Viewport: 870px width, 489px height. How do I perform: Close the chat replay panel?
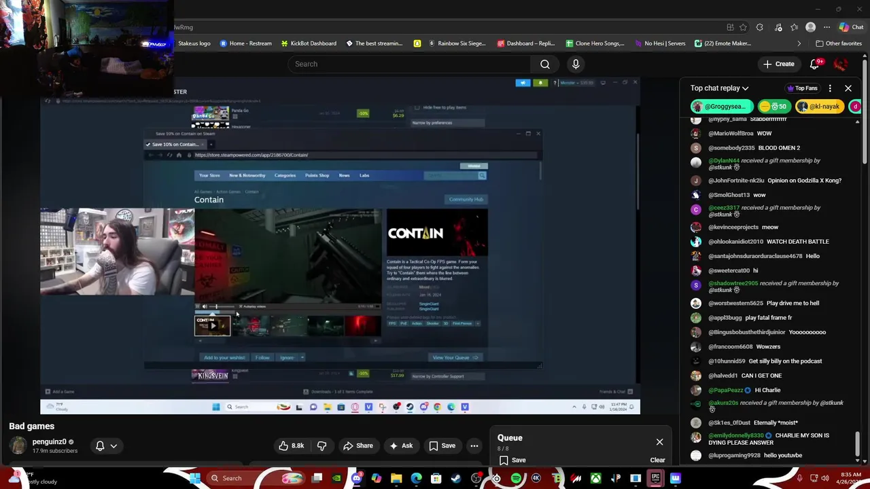(x=848, y=88)
